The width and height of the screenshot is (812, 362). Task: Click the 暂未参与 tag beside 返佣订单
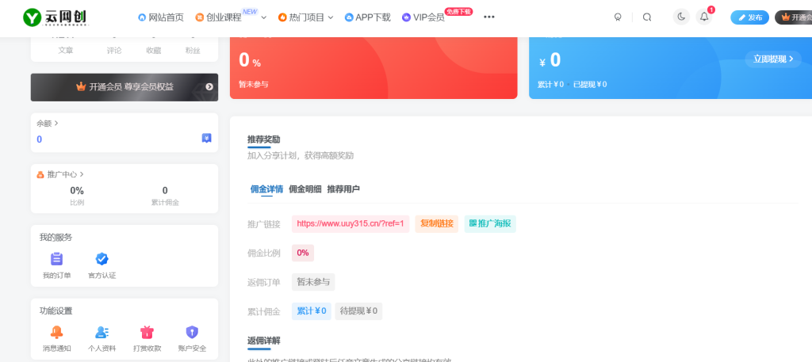coord(313,282)
